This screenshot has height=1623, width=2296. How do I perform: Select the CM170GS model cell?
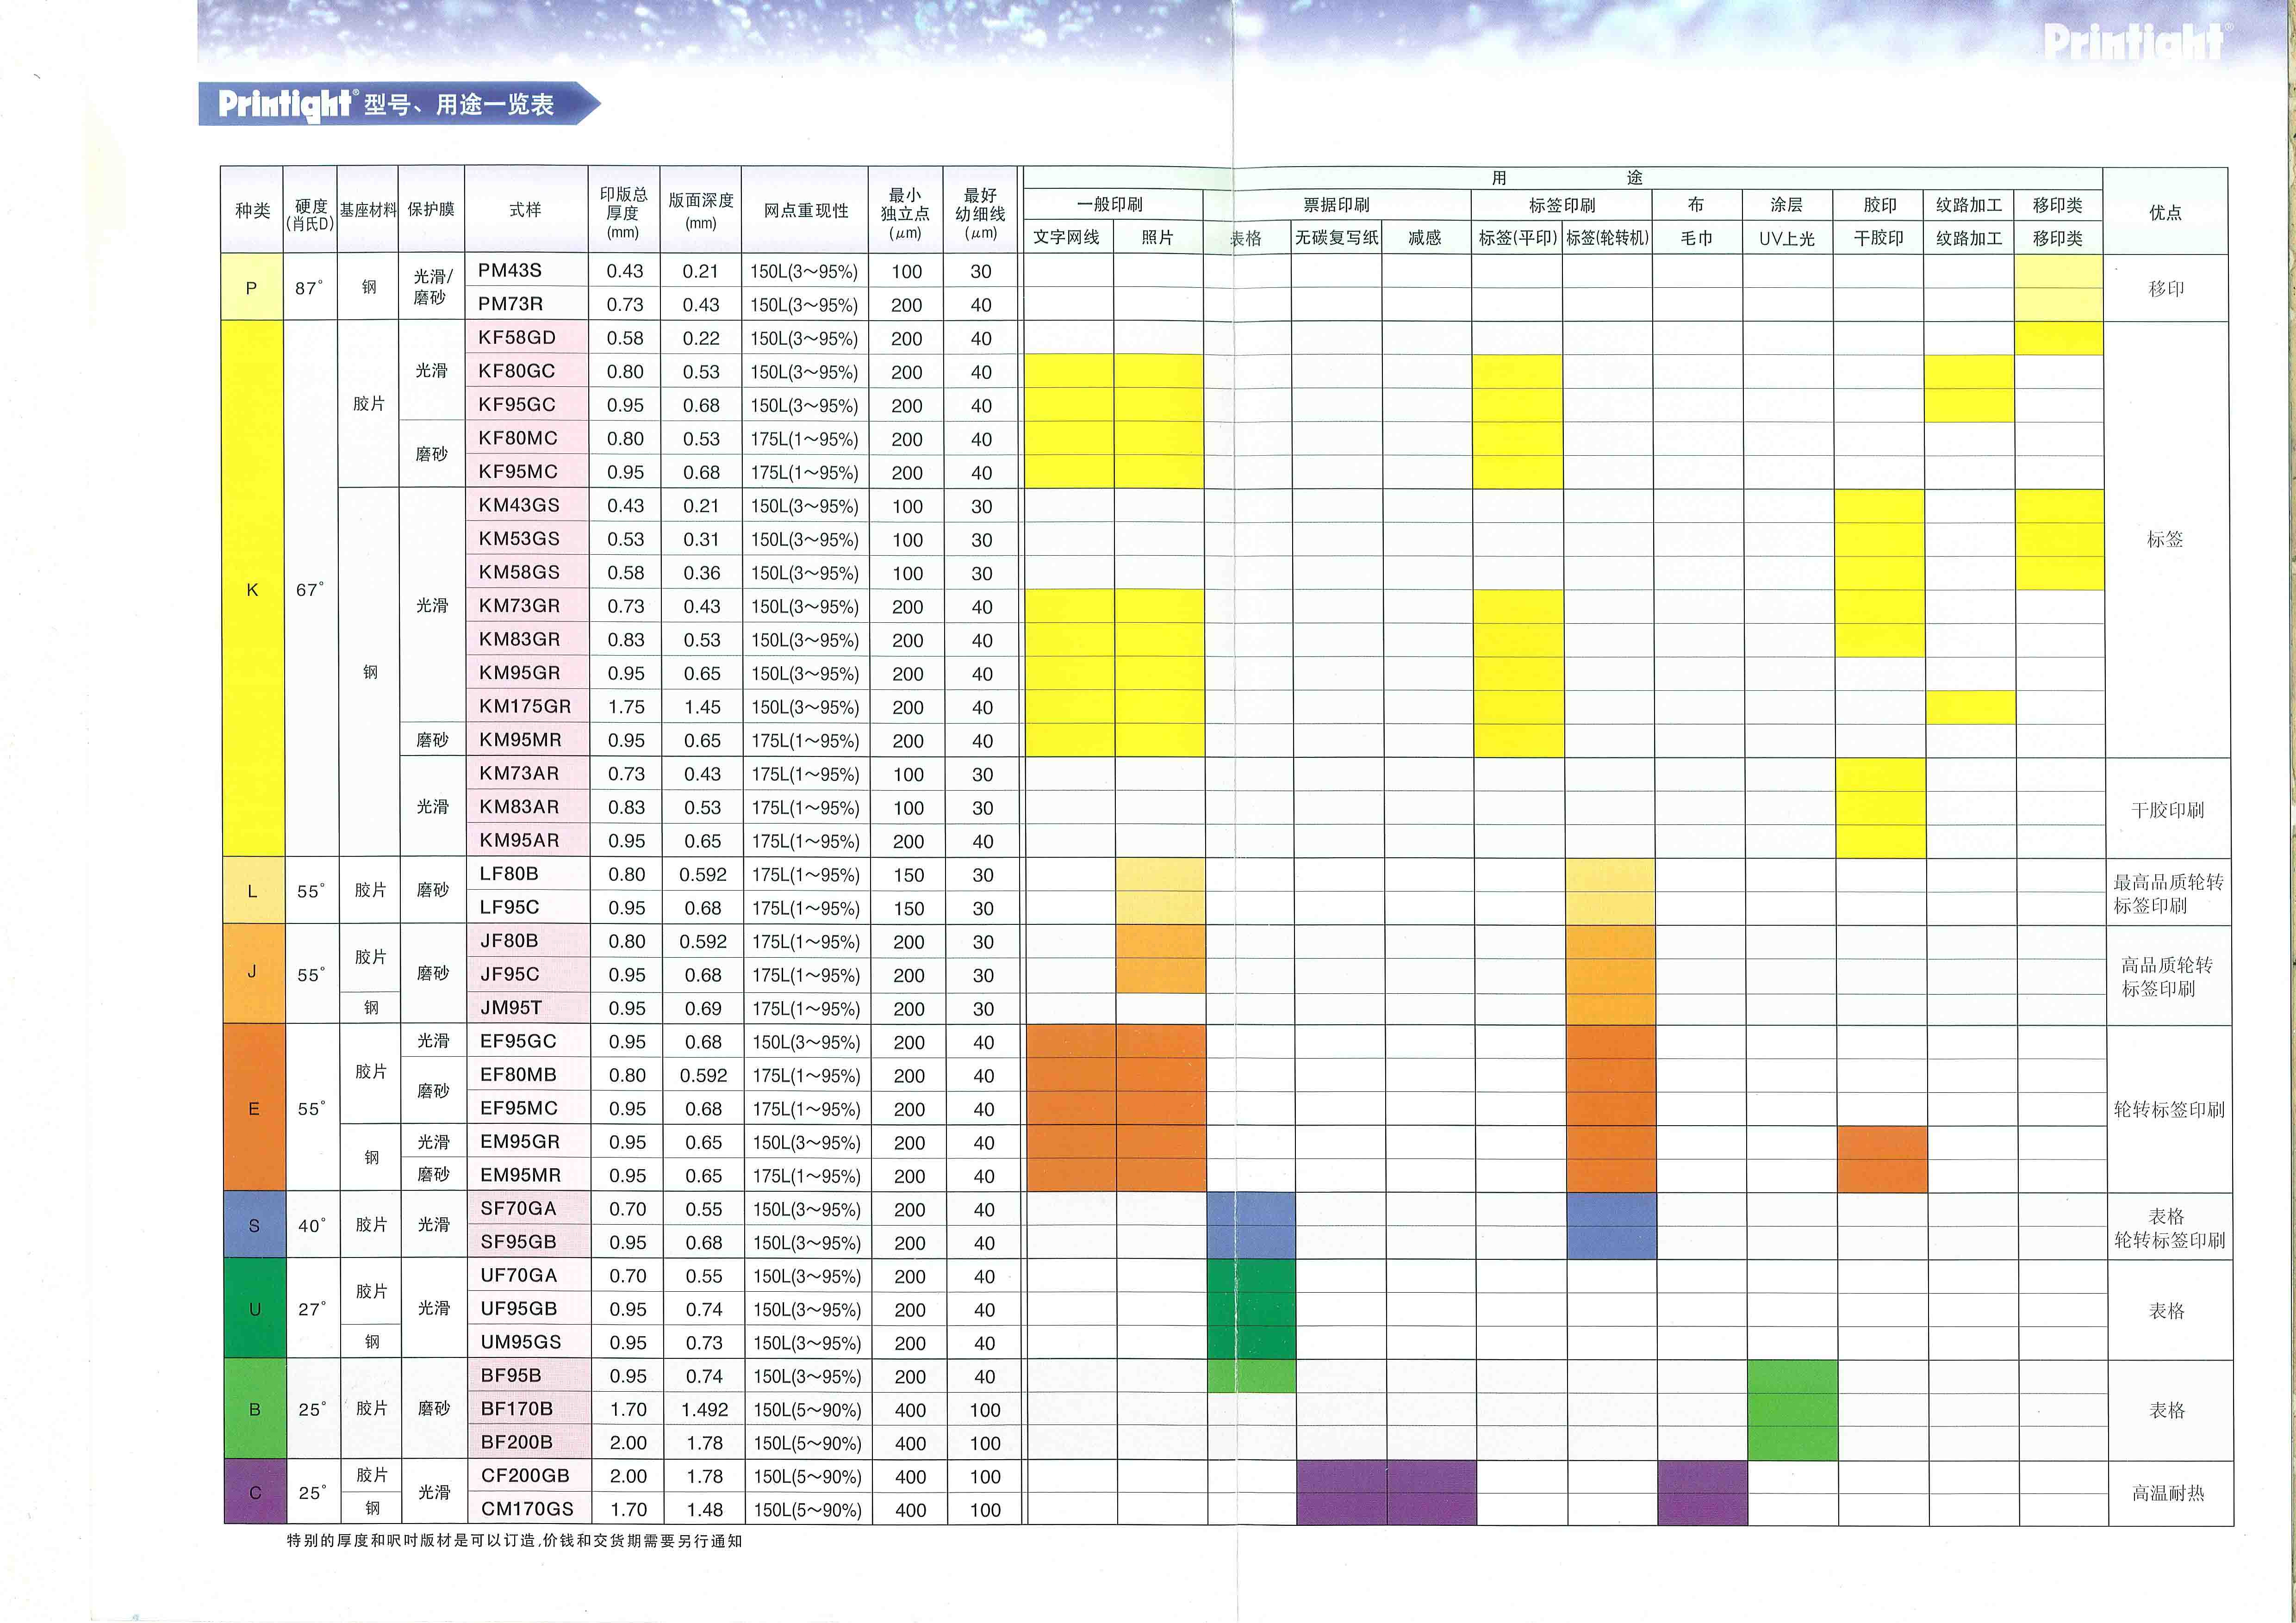[527, 1509]
